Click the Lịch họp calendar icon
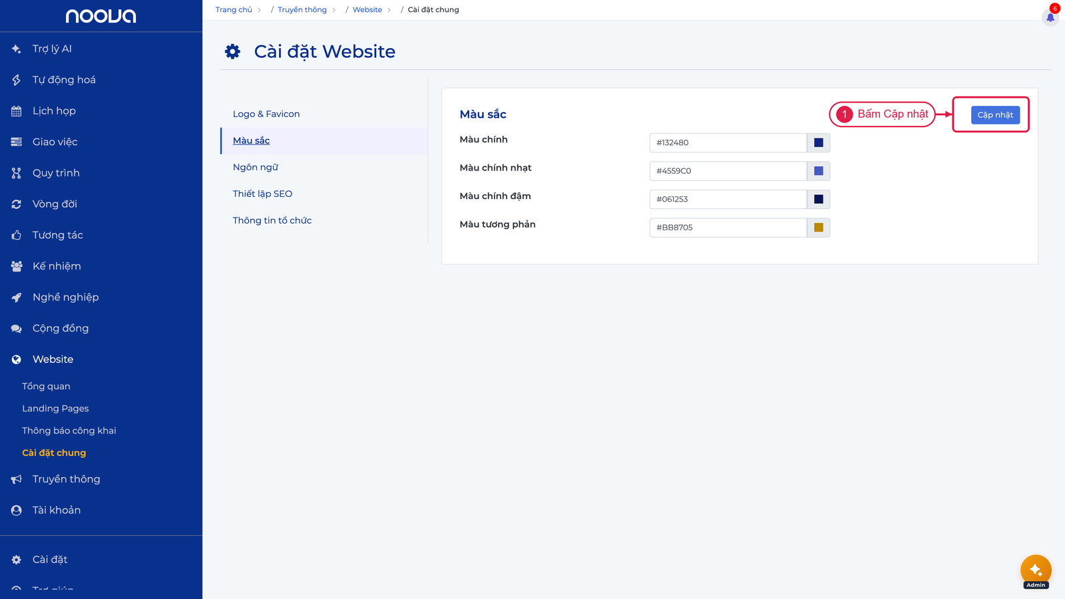Screen dimensions: 1065x599 click(x=17, y=111)
